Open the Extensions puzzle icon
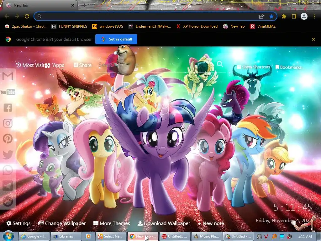Screen dimensions: 321x241 (284, 16)
